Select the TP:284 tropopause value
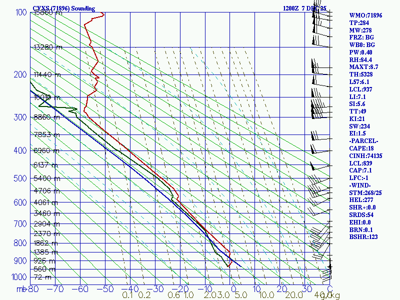 pos(359,22)
